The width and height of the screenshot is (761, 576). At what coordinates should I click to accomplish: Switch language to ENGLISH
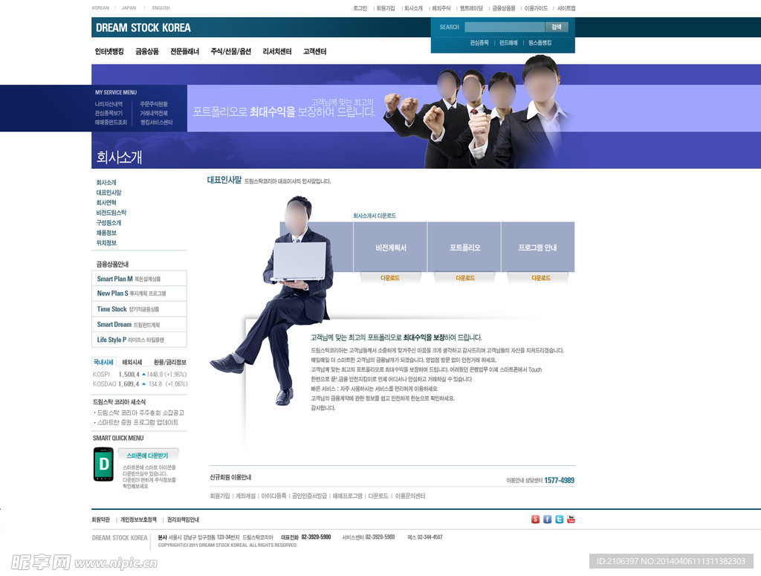click(161, 7)
